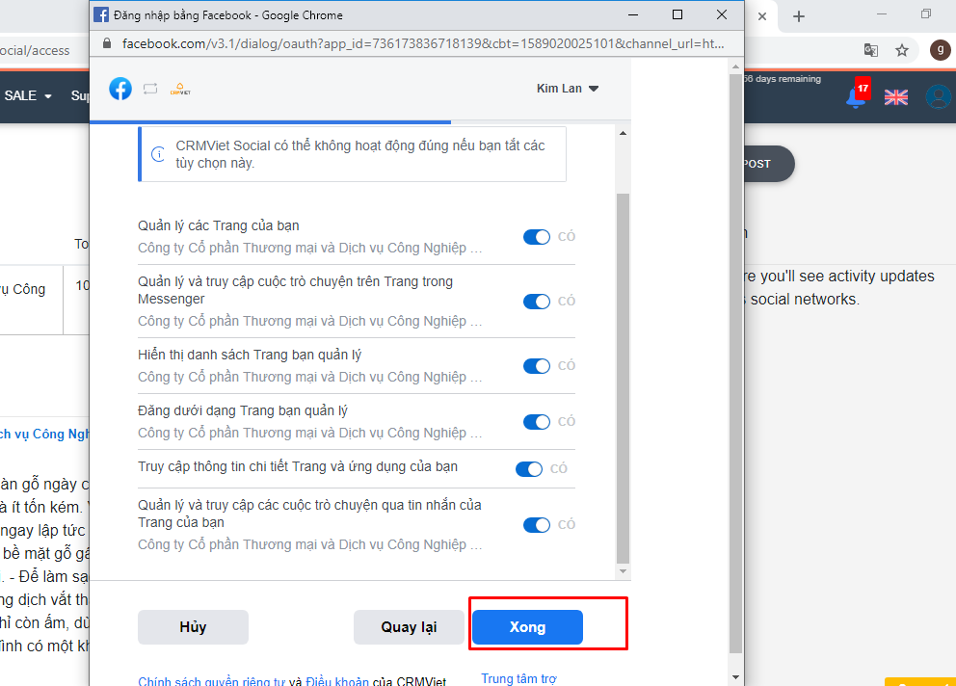
Task: Open the 'Chính sách quyền riêng tư' link
Action: click(x=212, y=680)
